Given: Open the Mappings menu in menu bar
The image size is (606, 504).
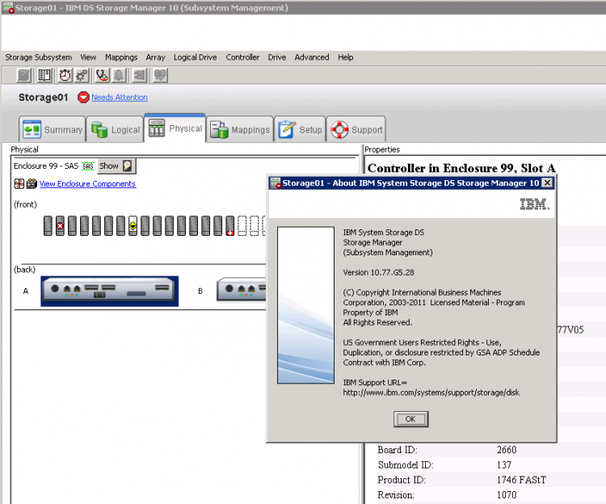Looking at the screenshot, I should click(x=121, y=57).
